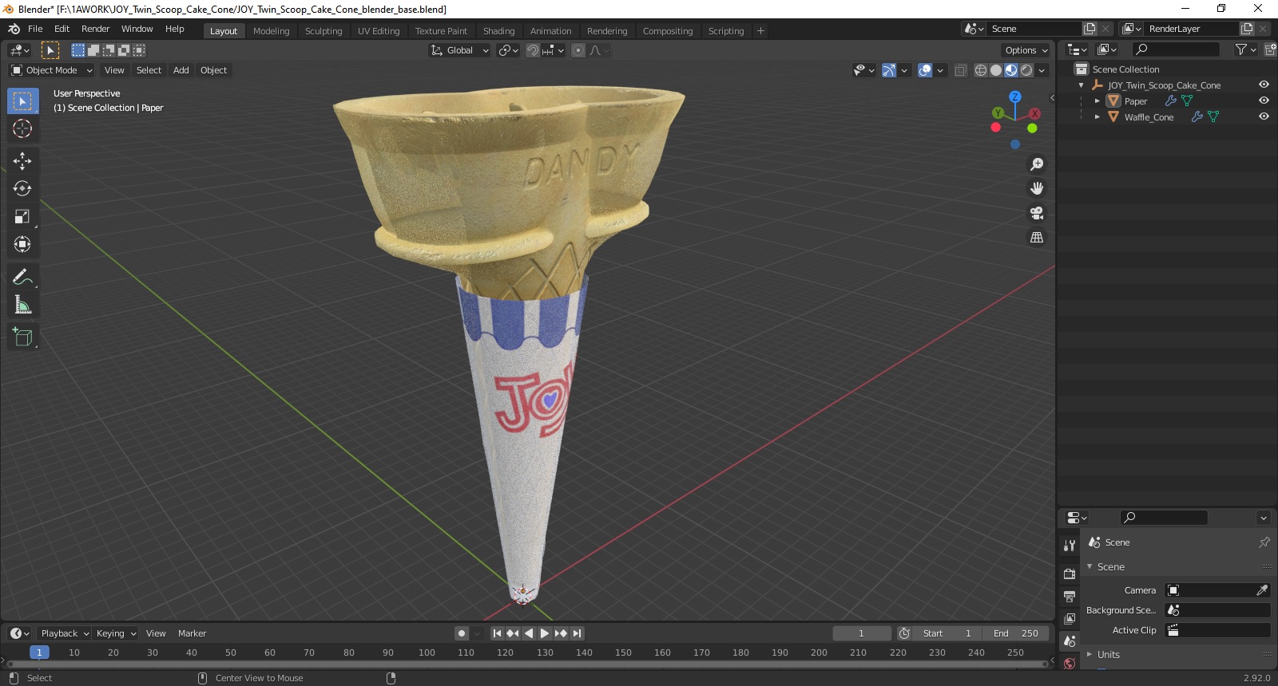Image resolution: width=1278 pixels, height=686 pixels.
Task: Expand the Waffle_Cone object in the outliner
Action: (1097, 117)
